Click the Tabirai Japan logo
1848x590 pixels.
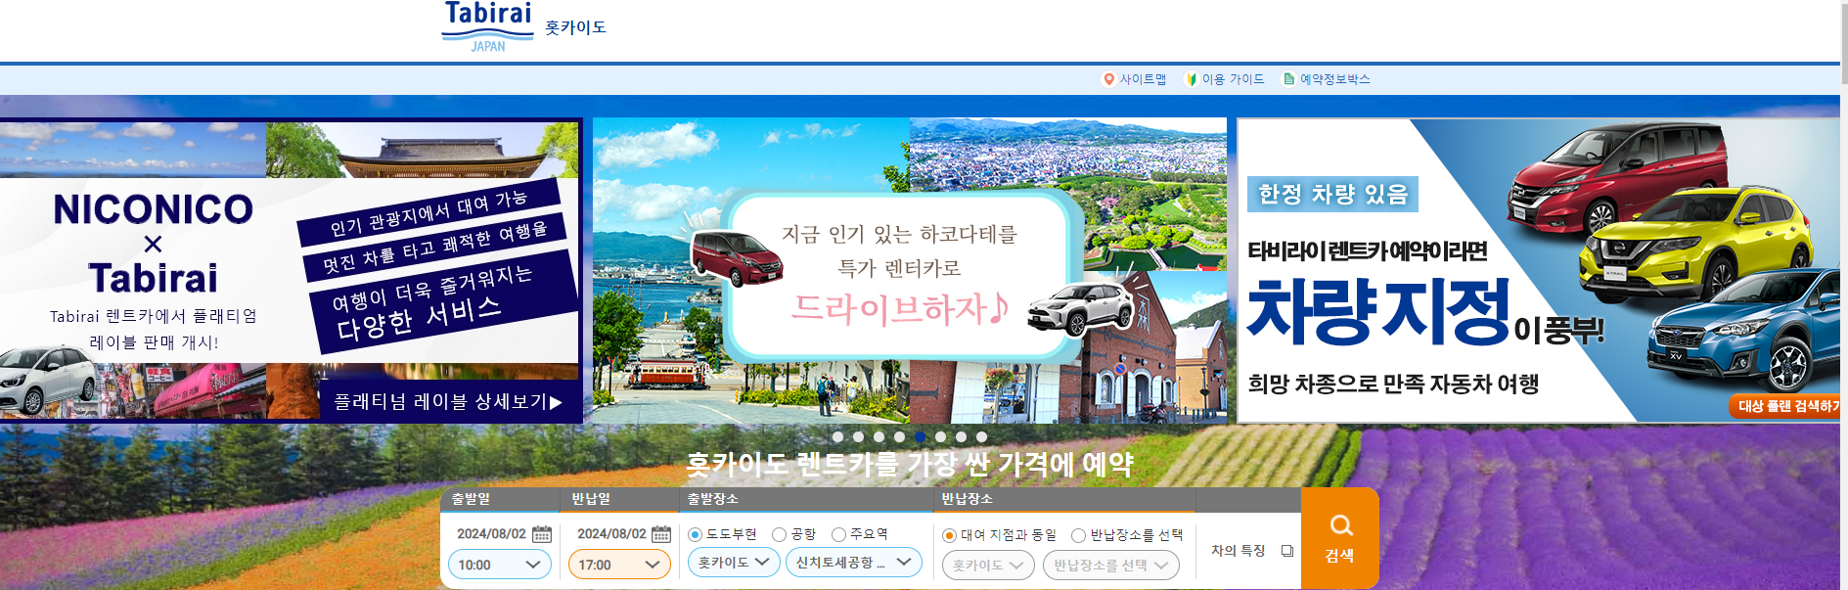(487, 26)
